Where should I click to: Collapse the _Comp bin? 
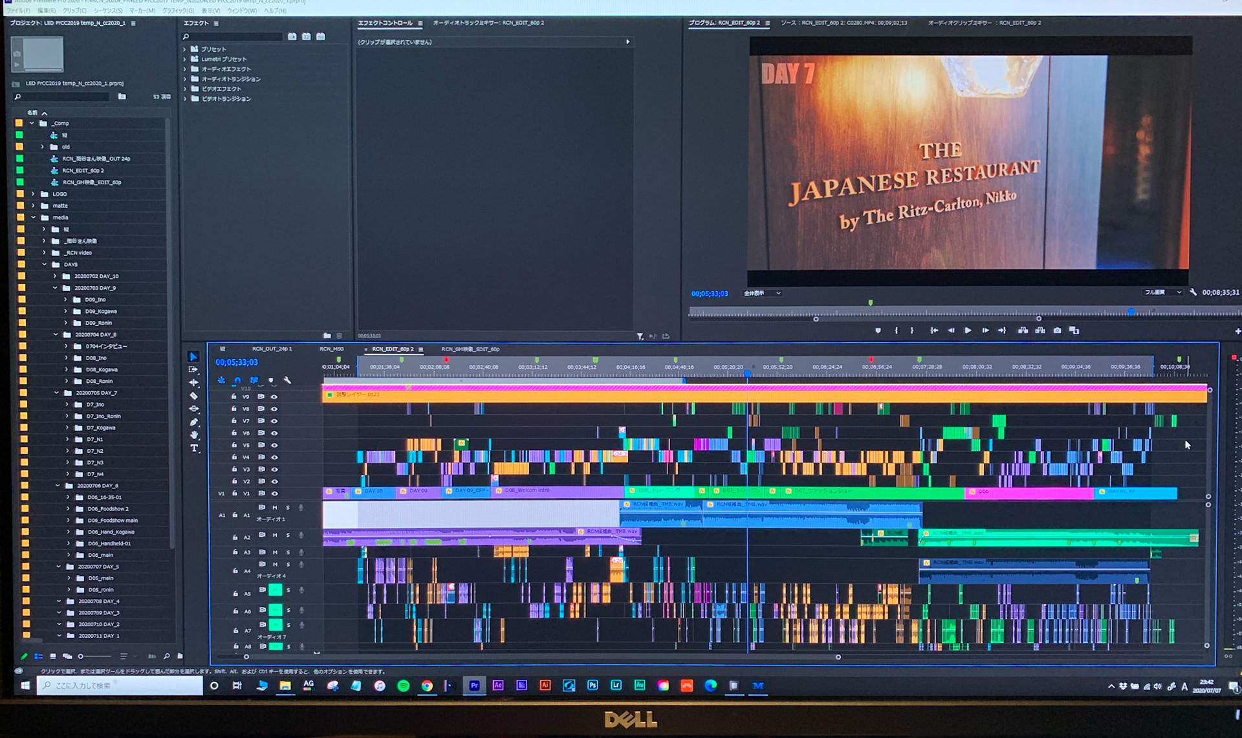tap(32, 123)
